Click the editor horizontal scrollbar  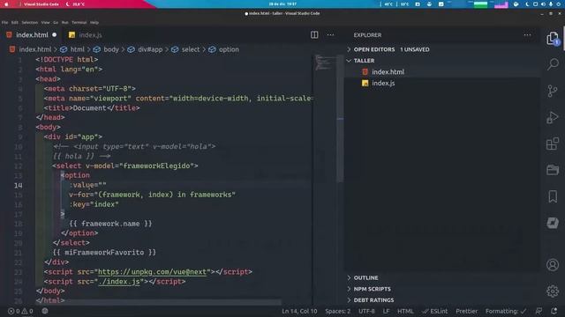[x=159, y=303]
